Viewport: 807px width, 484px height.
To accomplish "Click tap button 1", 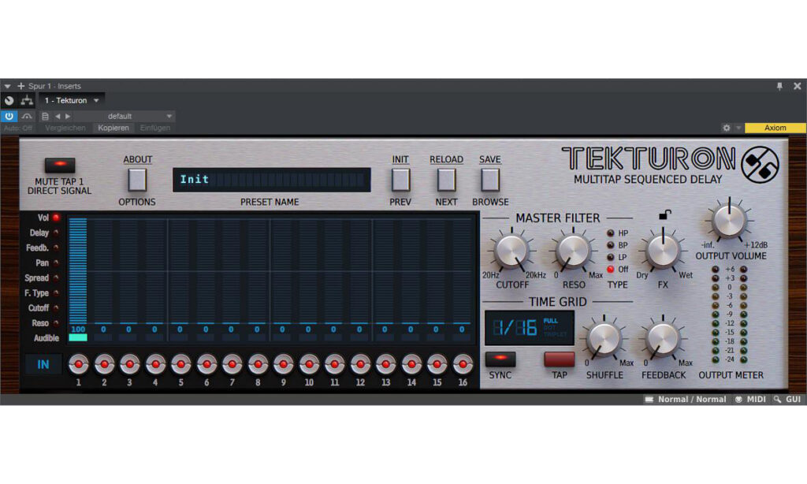I will (x=78, y=364).
